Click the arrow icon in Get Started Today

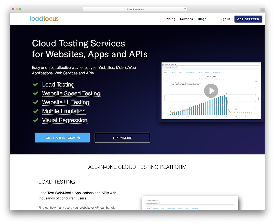79,138
